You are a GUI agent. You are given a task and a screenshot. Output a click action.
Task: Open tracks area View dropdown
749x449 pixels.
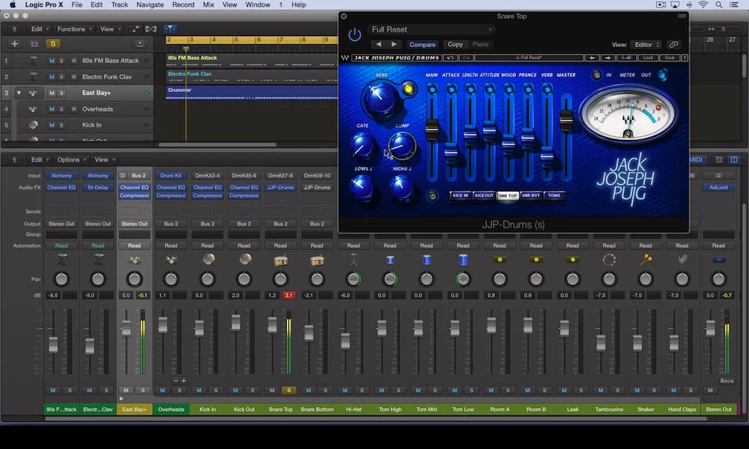110,29
